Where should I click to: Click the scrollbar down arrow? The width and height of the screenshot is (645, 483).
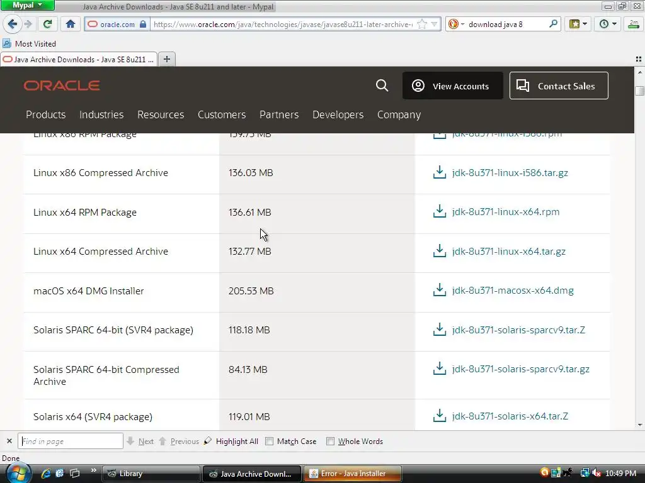coord(640,425)
